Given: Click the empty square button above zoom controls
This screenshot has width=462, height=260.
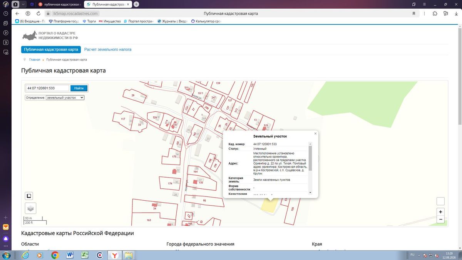Looking at the screenshot, I should [440, 201].
